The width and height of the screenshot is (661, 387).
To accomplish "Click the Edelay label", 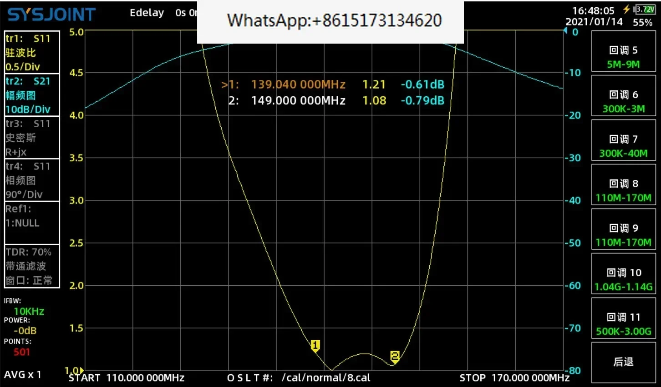I will click(147, 13).
